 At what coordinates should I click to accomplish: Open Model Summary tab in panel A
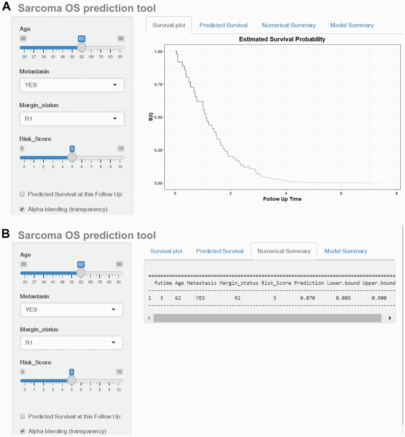[x=352, y=25]
